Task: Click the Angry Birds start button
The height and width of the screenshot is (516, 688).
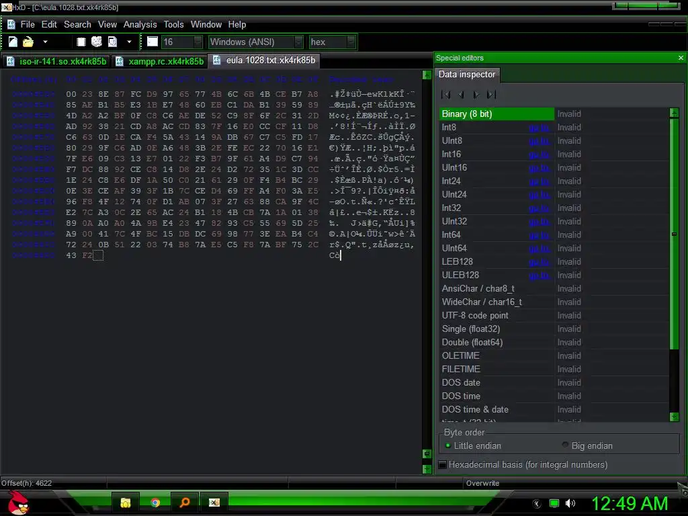Action: (18, 503)
